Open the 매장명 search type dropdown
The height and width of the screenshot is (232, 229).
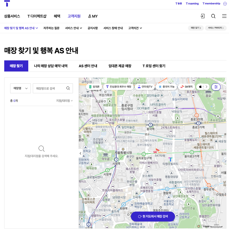[20, 88]
